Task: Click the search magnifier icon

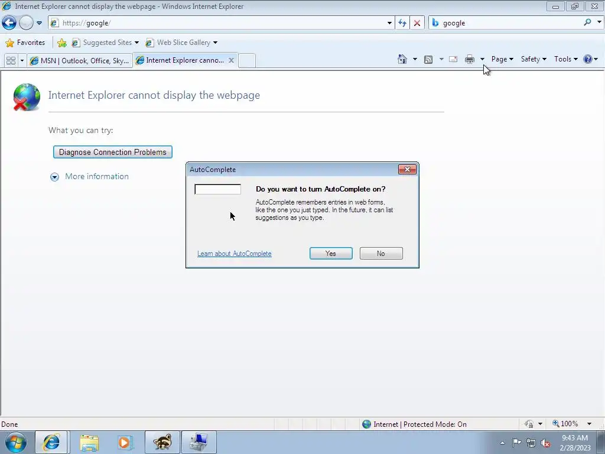Action: point(587,22)
